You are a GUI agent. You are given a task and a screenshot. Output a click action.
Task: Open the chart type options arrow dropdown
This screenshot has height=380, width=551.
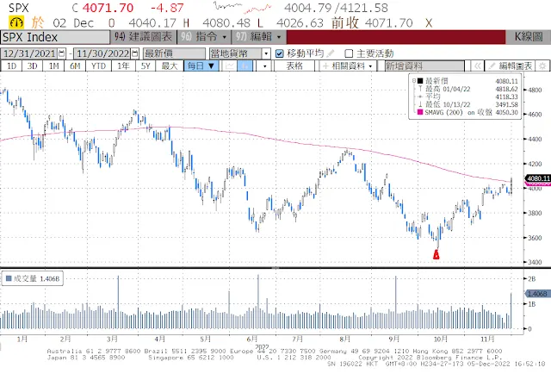click(x=265, y=65)
